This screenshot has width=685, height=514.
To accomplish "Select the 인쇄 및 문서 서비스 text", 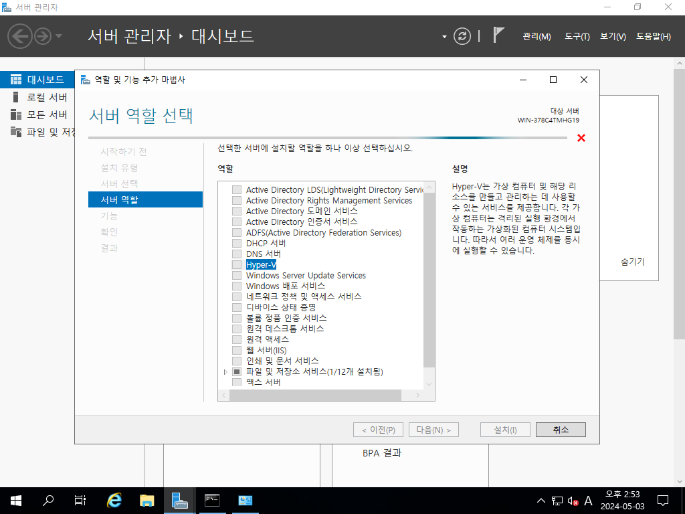I will [x=282, y=361].
